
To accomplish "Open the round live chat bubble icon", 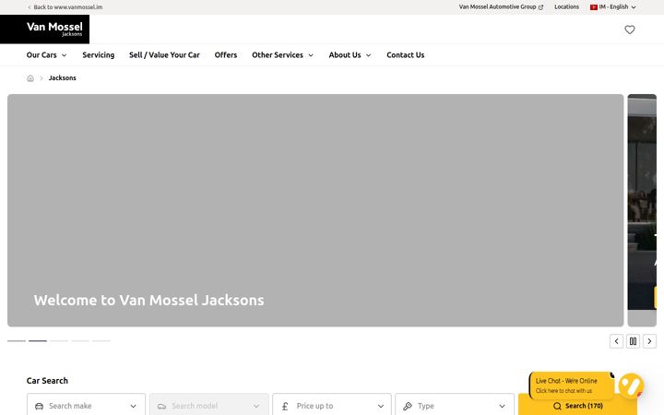I will coord(631,385).
